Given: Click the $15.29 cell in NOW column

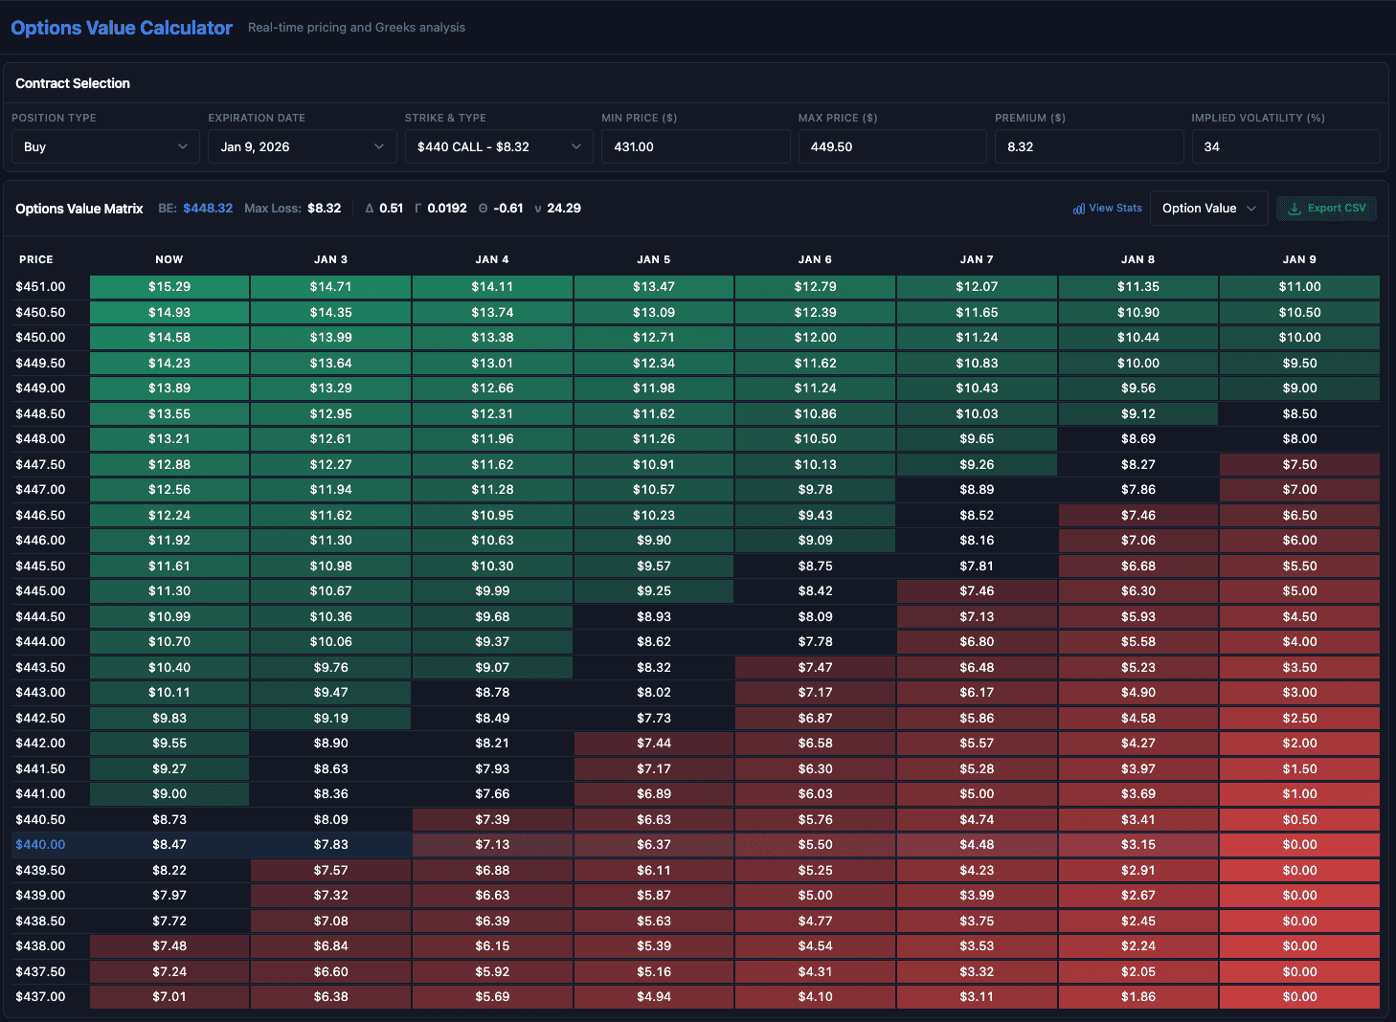Looking at the screenshot, I should [169, 287].
